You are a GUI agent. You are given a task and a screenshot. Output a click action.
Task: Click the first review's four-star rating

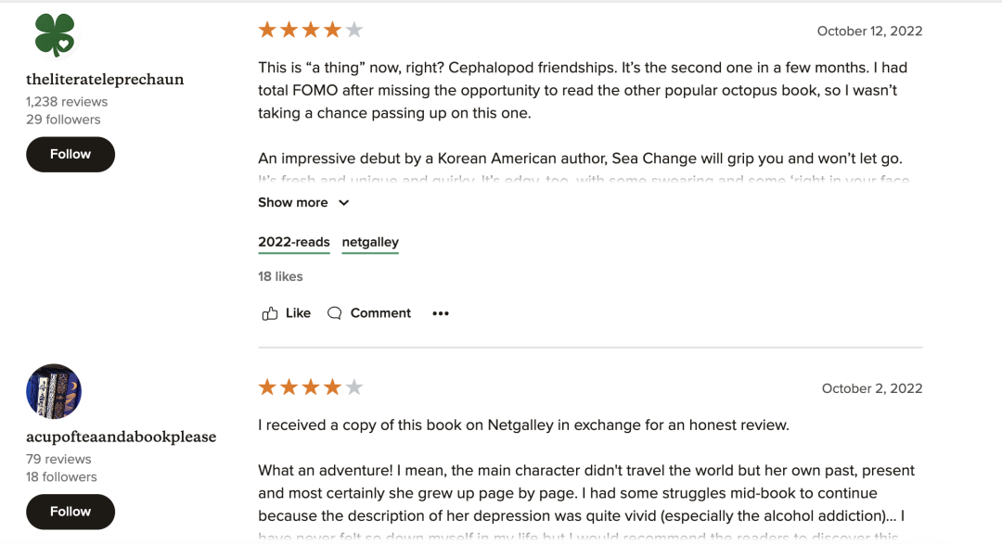click(x=310, y=30)
